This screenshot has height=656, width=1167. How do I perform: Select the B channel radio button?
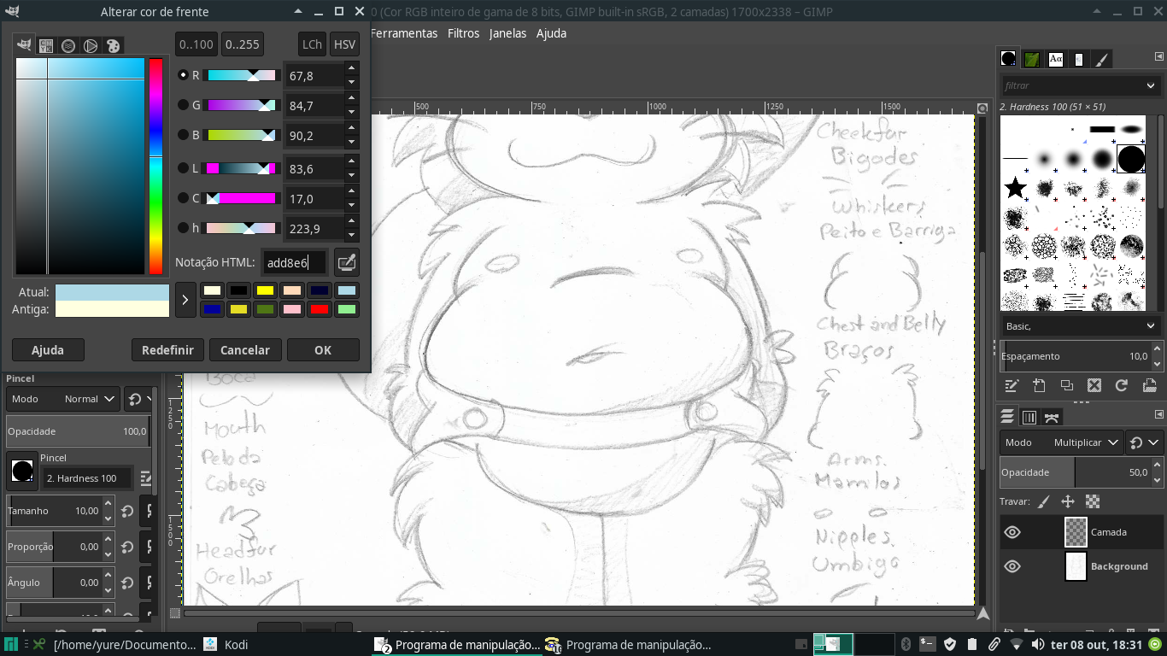(183, 135)
